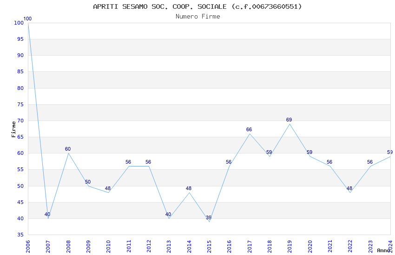This screenshot has width=395, height=255.
Task: Click y-axis tick value 75
Action: 20,104
